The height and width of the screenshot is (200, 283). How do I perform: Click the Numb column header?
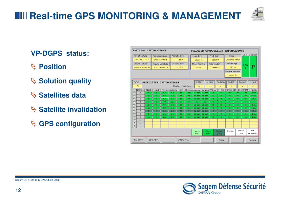(x=149, y=90)
